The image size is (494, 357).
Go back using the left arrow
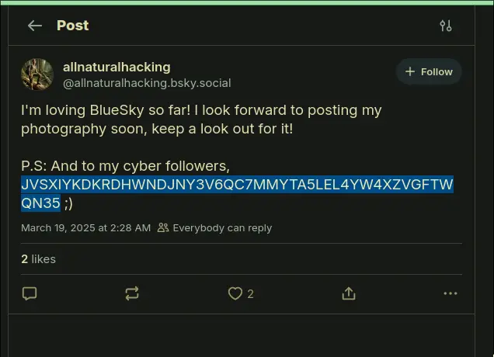[34, 26]
